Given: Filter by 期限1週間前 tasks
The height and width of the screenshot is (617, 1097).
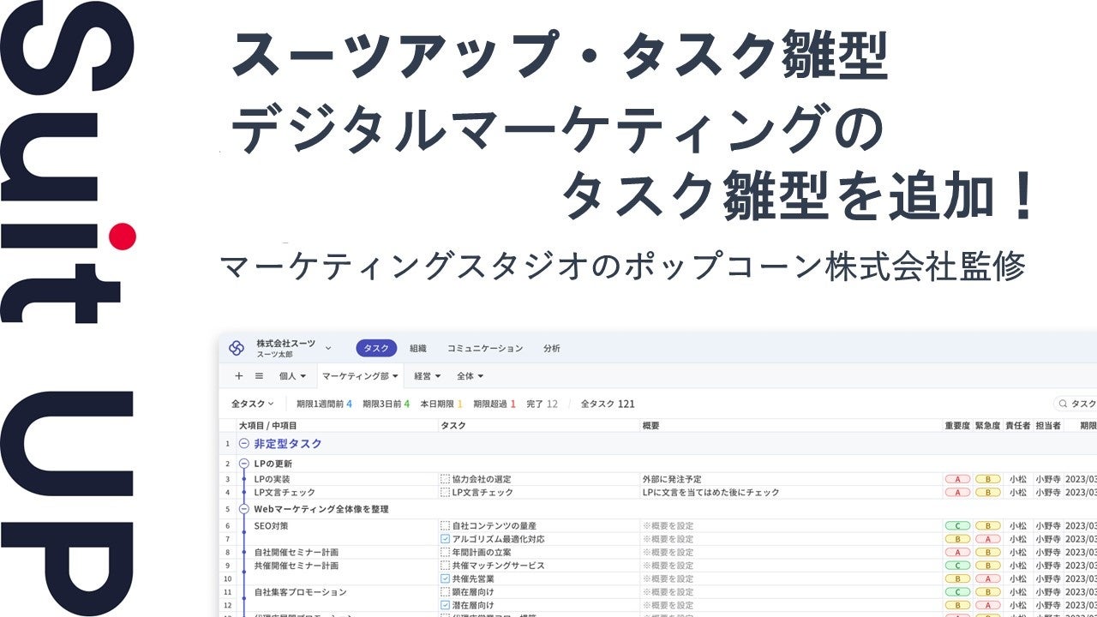Looking at the screenshot, I should coord(324,404).
